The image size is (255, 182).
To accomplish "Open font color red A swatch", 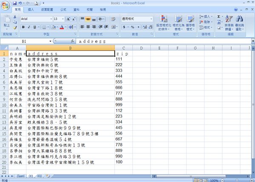I will pos(62,27).
